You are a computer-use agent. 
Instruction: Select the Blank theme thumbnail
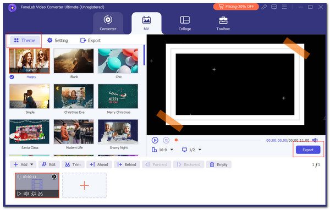[74, 61]
